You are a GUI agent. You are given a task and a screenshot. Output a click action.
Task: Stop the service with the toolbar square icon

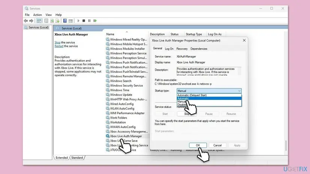pos(84,21)
